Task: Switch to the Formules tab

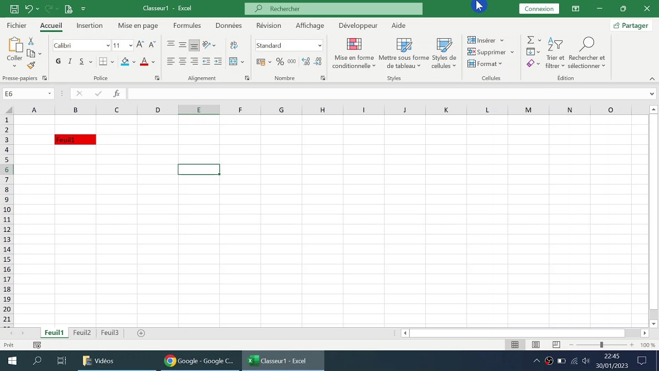Action: 187,25
